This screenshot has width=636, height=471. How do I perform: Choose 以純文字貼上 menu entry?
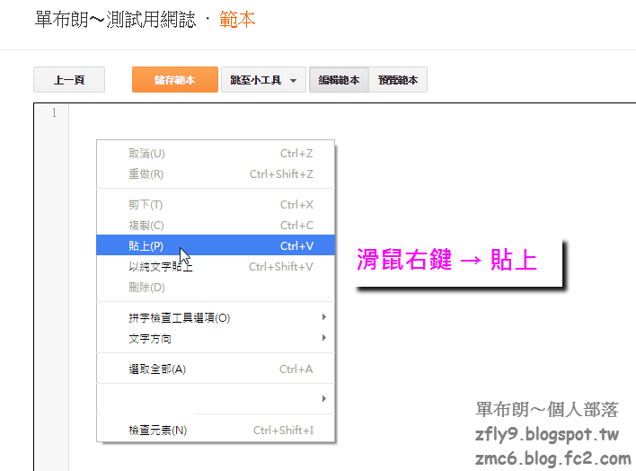click(x=216, y=266)
